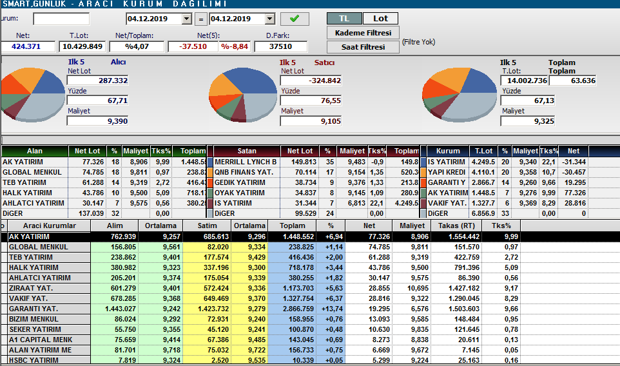Click the green checkmark confirm button
620x366 pixels.
pos(295,19)
